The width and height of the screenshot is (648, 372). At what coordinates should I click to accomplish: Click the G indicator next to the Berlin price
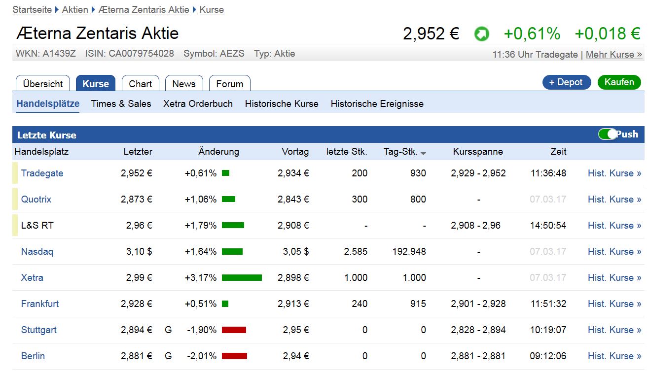point(168,356)
